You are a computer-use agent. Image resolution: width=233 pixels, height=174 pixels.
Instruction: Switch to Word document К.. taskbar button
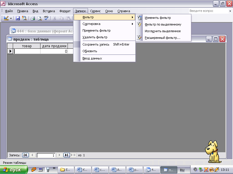tap(83, 170)
